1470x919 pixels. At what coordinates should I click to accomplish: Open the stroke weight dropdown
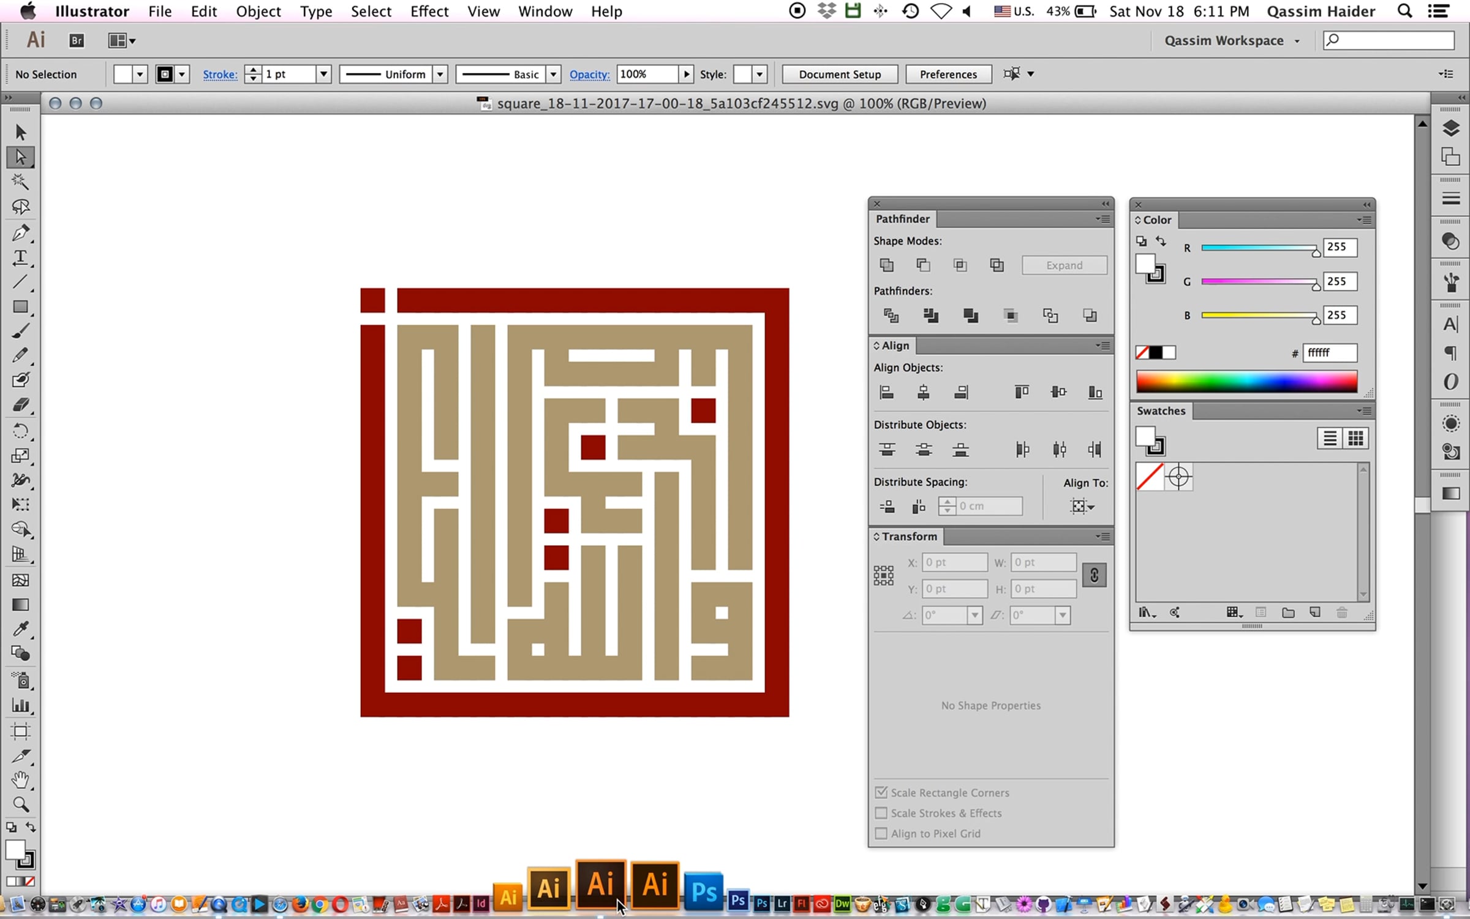tap(323, 74)
